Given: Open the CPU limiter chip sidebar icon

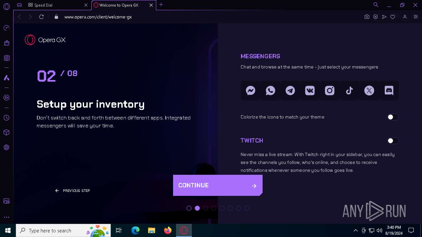Looking at the screenshot, I should [6, 58].
